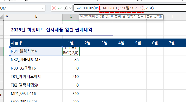Viewport: 186px width, 102px height.
Task: Click the 1월 header cell
Action: pos(71,43)
